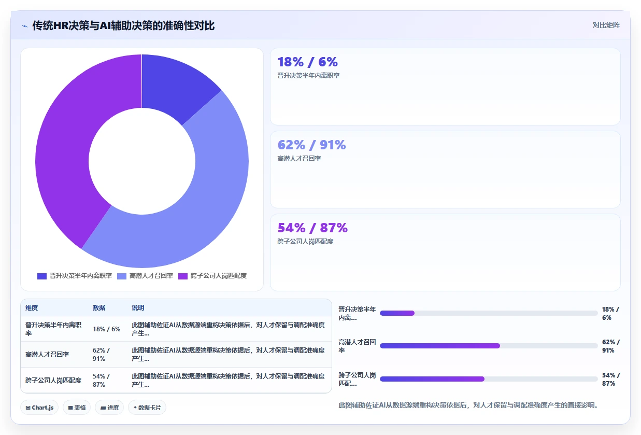This screenshot has width=641, height=435.
Task: Select the Chart.js tag chip
Action: click(39, 408)
